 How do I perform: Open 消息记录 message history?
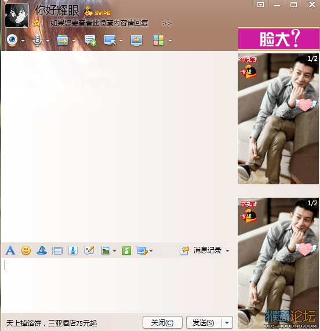(201, 250)
